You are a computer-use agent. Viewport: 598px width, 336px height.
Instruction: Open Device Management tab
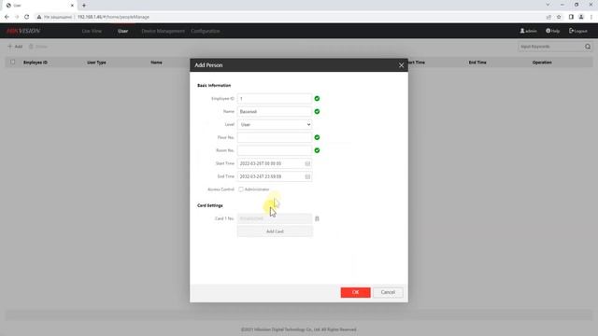pos(163,31)
